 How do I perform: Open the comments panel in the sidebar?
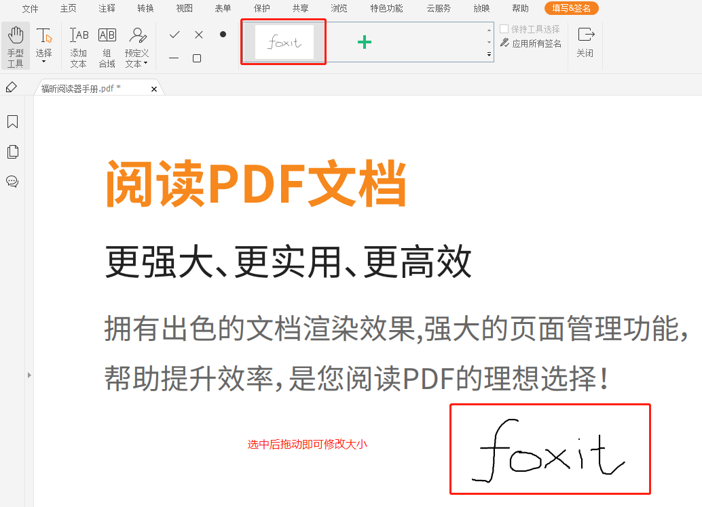click(12, 182)
